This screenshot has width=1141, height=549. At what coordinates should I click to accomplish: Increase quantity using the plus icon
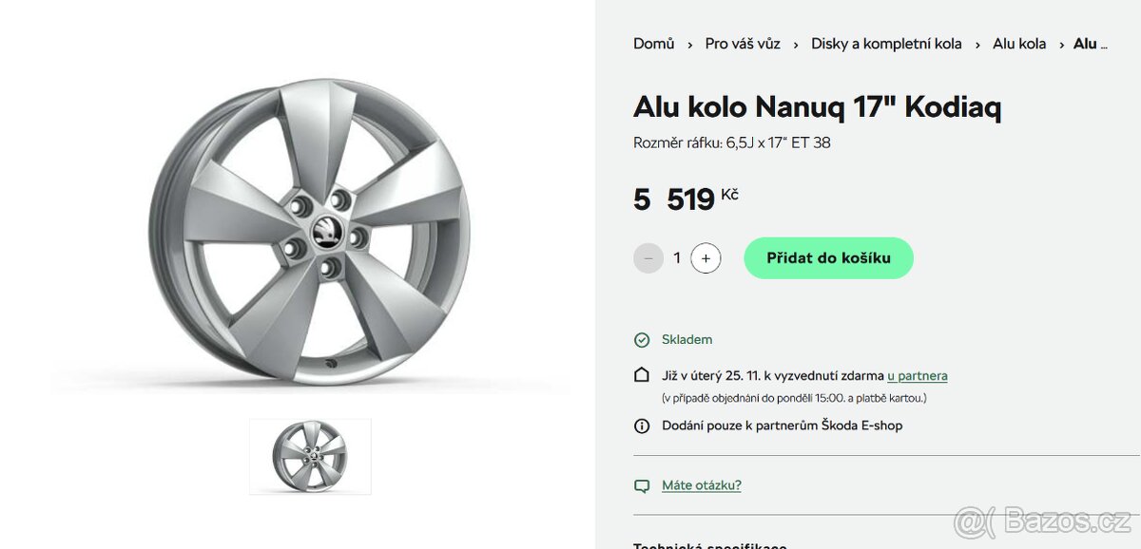click(x=704, y=257)
